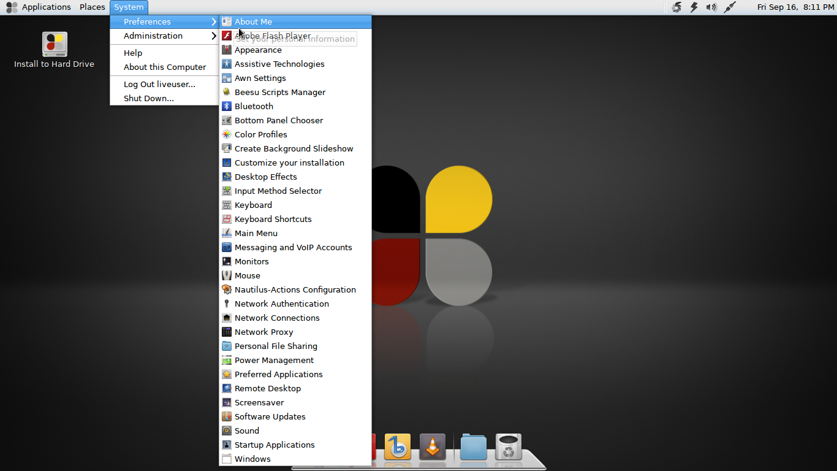837x471 pixels.
Task: Click the network plug icon in panel
Action: [x=729, y=7]
